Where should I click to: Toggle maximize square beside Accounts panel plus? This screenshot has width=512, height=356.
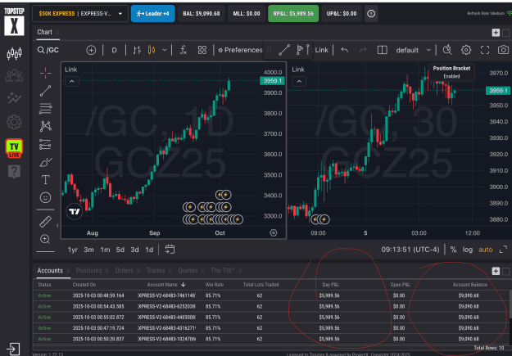[506, 271]
